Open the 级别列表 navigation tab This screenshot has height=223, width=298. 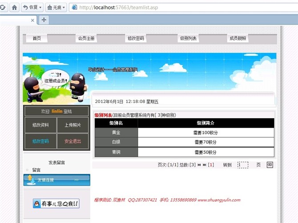[x=188, y=38]
